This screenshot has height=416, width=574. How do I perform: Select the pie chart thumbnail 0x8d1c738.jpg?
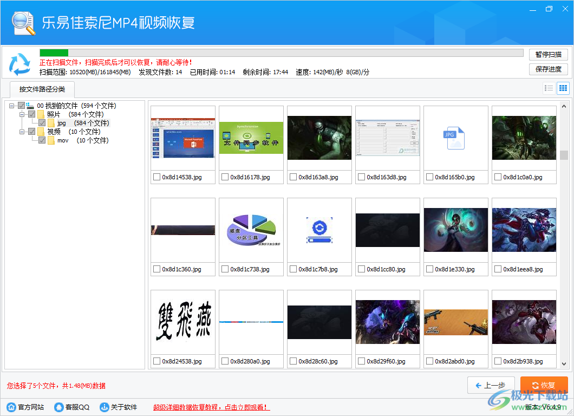tap(253, 230)
